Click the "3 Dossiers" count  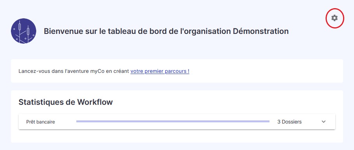289,122
